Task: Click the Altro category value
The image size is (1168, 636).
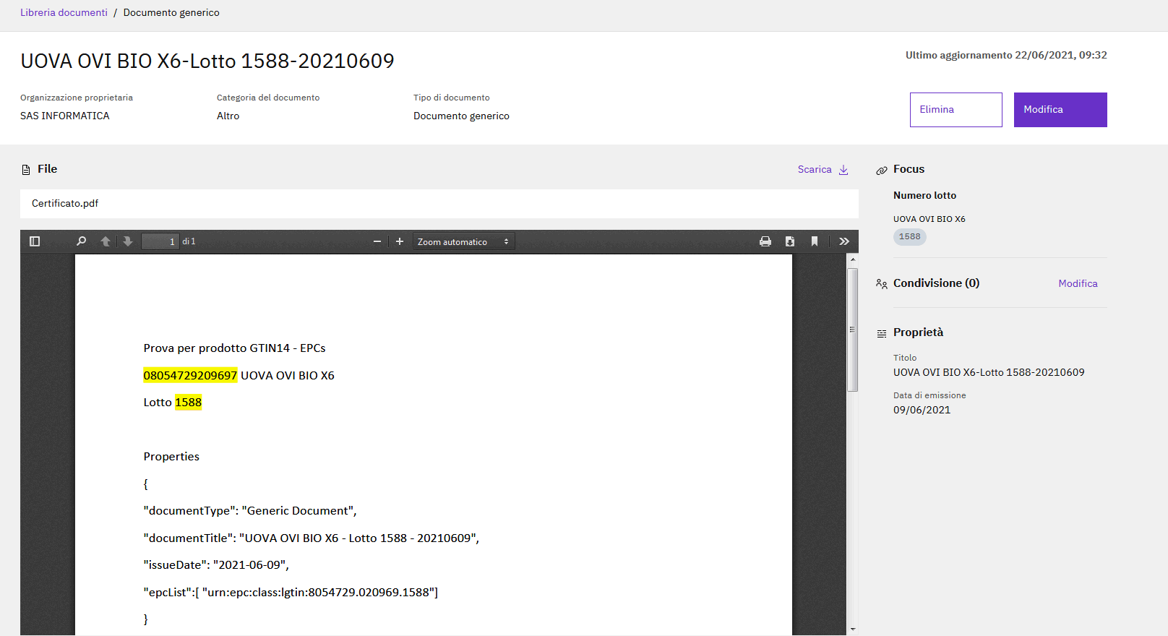Action: 228,116
